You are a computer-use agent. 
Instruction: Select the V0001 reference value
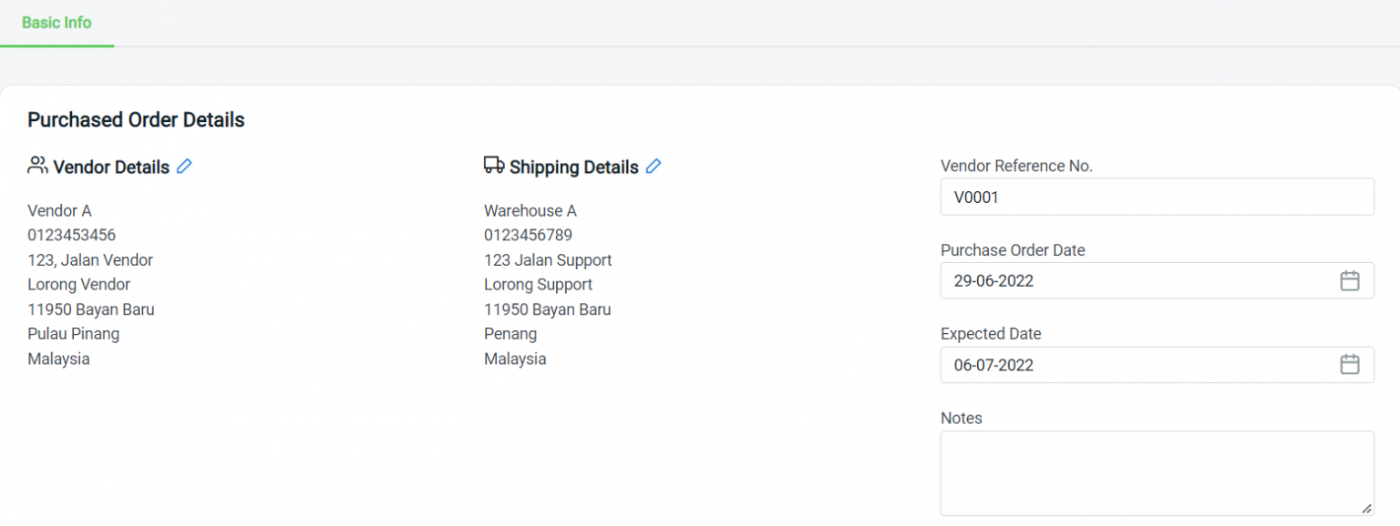click(x=976, y=197)
